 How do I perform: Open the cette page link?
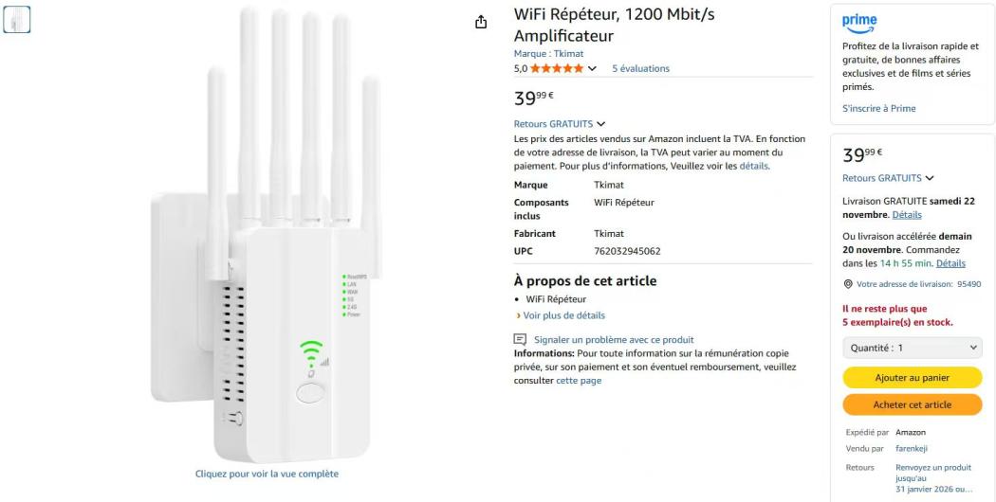click(578, 381)
